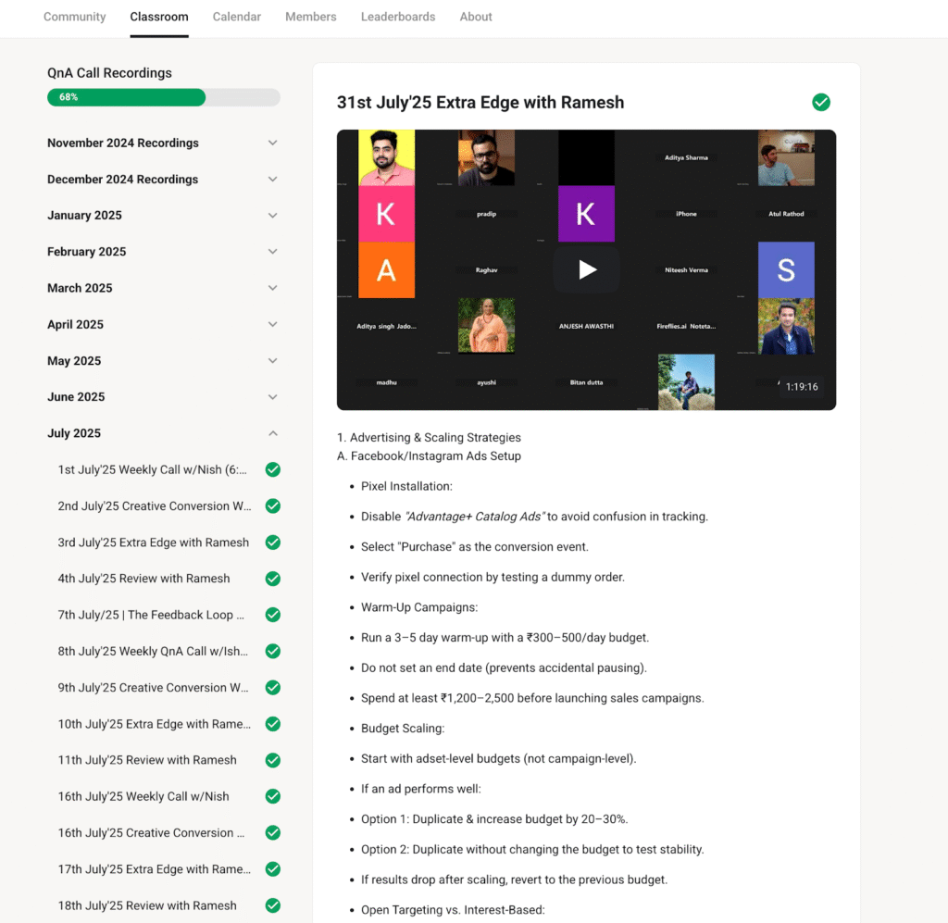Toggle completion for 9th July'25 Creative Conversion
The height and width of the screenshot is (923, 948).
pos(272,688)
